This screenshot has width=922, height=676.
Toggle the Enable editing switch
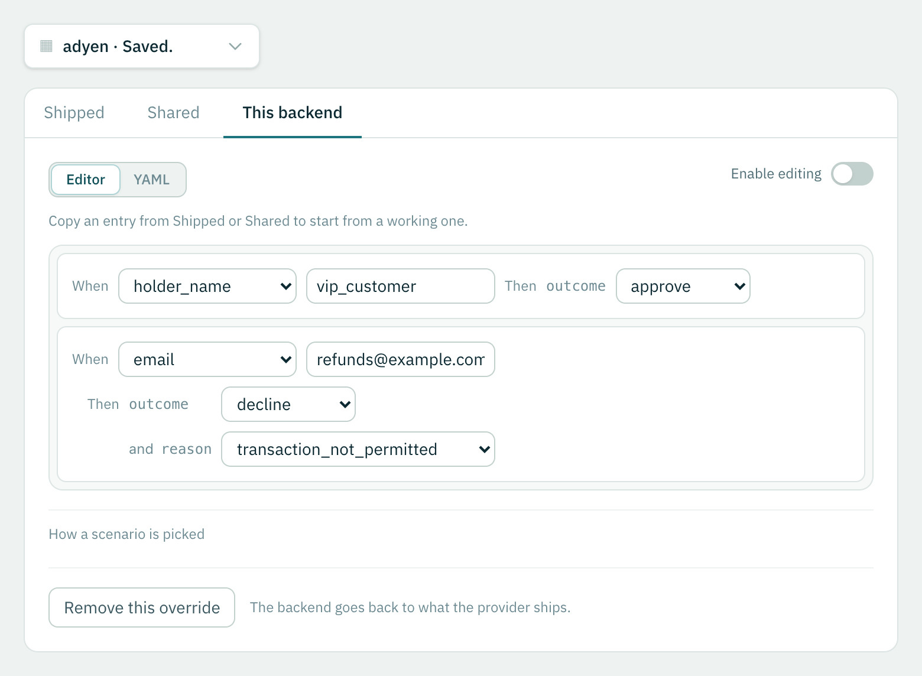click(852, 174)
